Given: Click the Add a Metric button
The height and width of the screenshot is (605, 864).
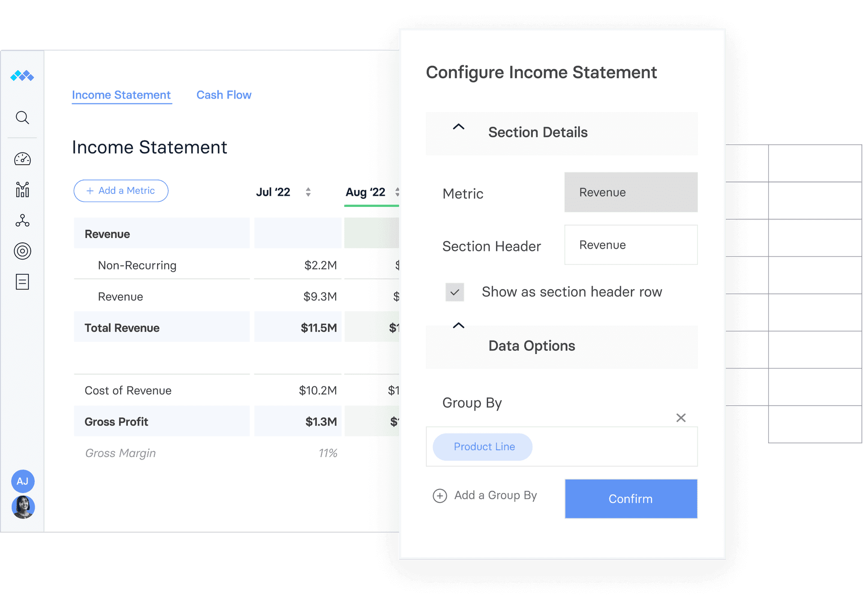Looking at the screenshot, I should [x=121, y=191].
